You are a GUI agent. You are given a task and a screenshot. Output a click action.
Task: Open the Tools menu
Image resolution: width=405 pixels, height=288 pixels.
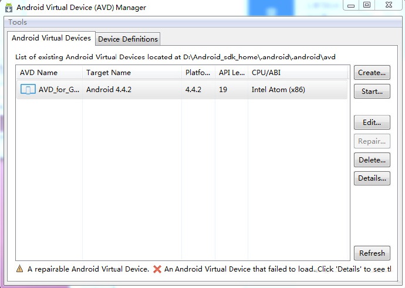[x=17, y=22]
